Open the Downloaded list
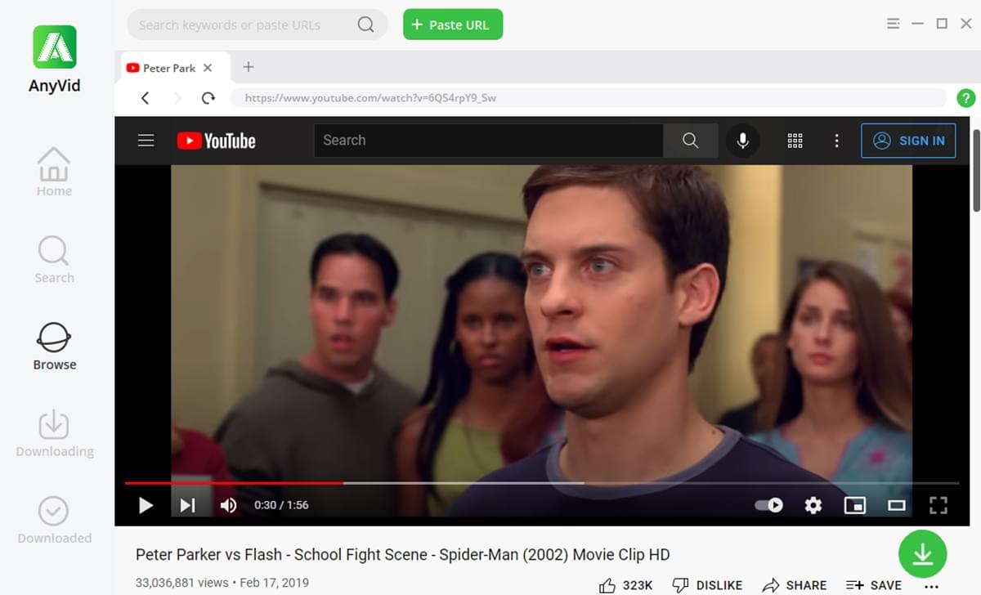The height and width of the screenshot is (595, 981). 55,520
